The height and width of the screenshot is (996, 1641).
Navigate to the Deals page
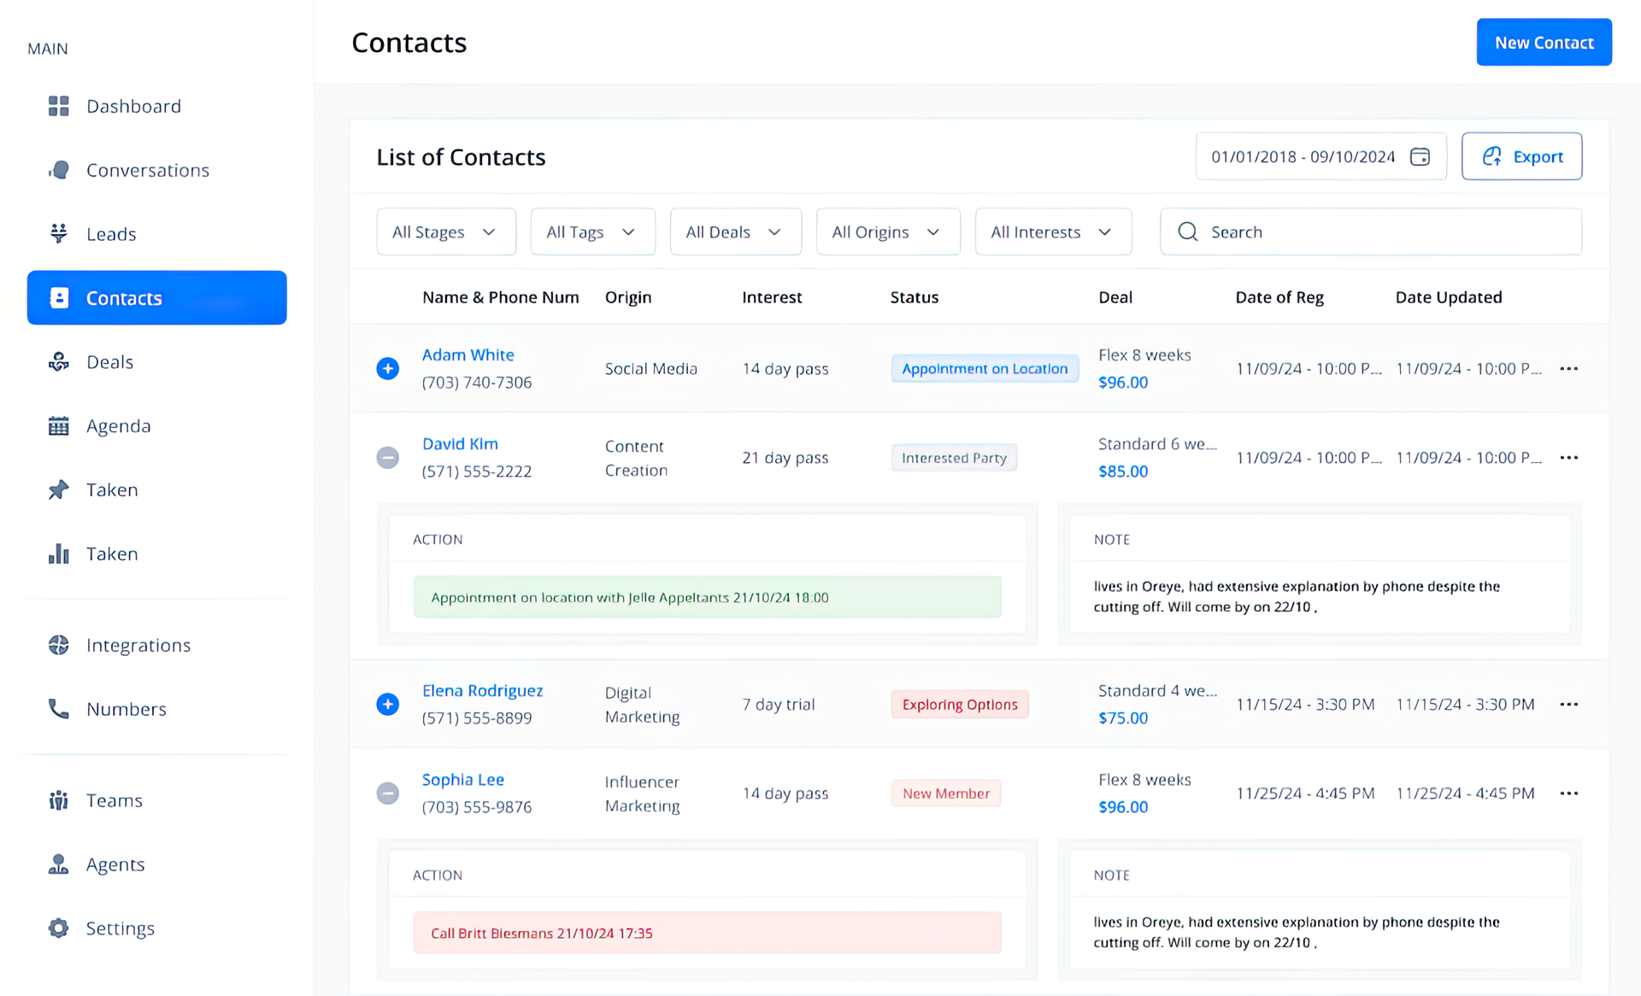(109, 361)
